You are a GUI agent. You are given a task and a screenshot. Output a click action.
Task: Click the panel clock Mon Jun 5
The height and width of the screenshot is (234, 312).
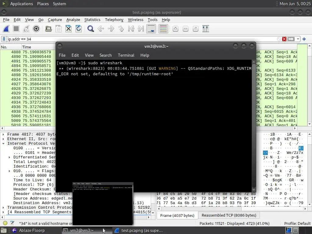295,4
